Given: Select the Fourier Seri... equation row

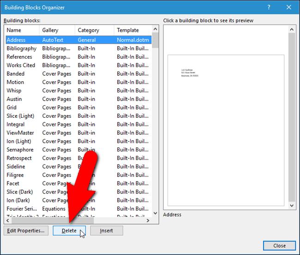Looking at the screenshot, I should point(78,208).
